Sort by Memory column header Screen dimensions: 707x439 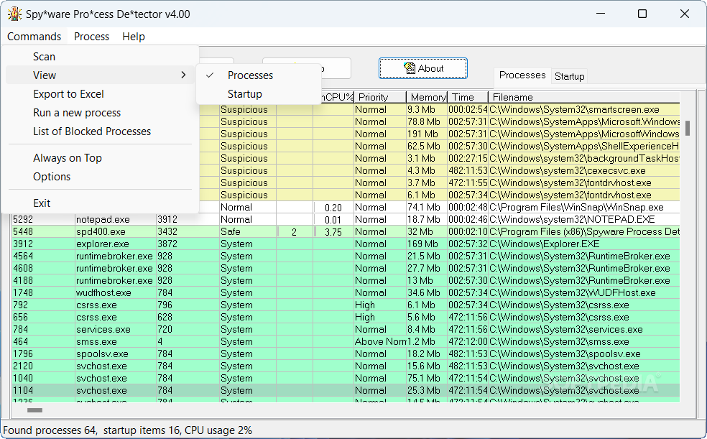(427, 97)
